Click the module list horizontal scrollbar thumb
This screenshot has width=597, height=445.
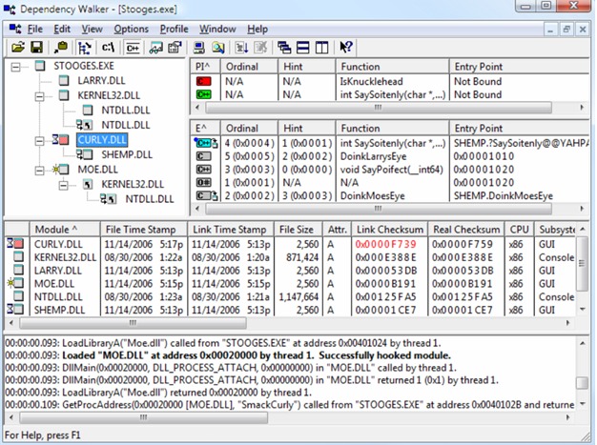click(x=133, y=323)
